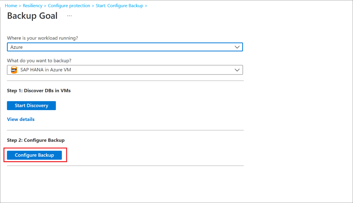
Task: Click the chevron on the SAP HANA dropdown
Action: (x=237, y=69)
